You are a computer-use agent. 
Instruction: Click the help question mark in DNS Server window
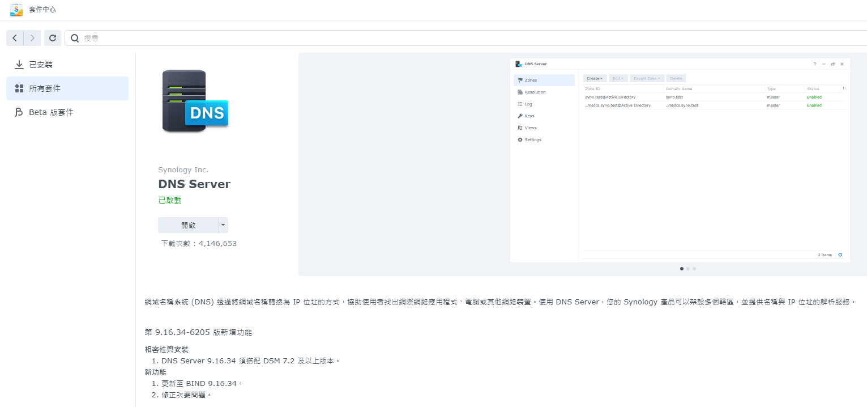[814, 64]
